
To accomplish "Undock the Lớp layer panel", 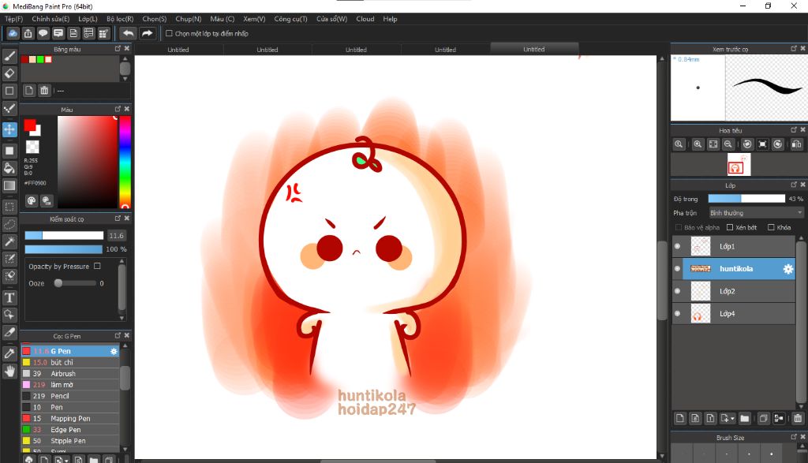I will 794,185.
